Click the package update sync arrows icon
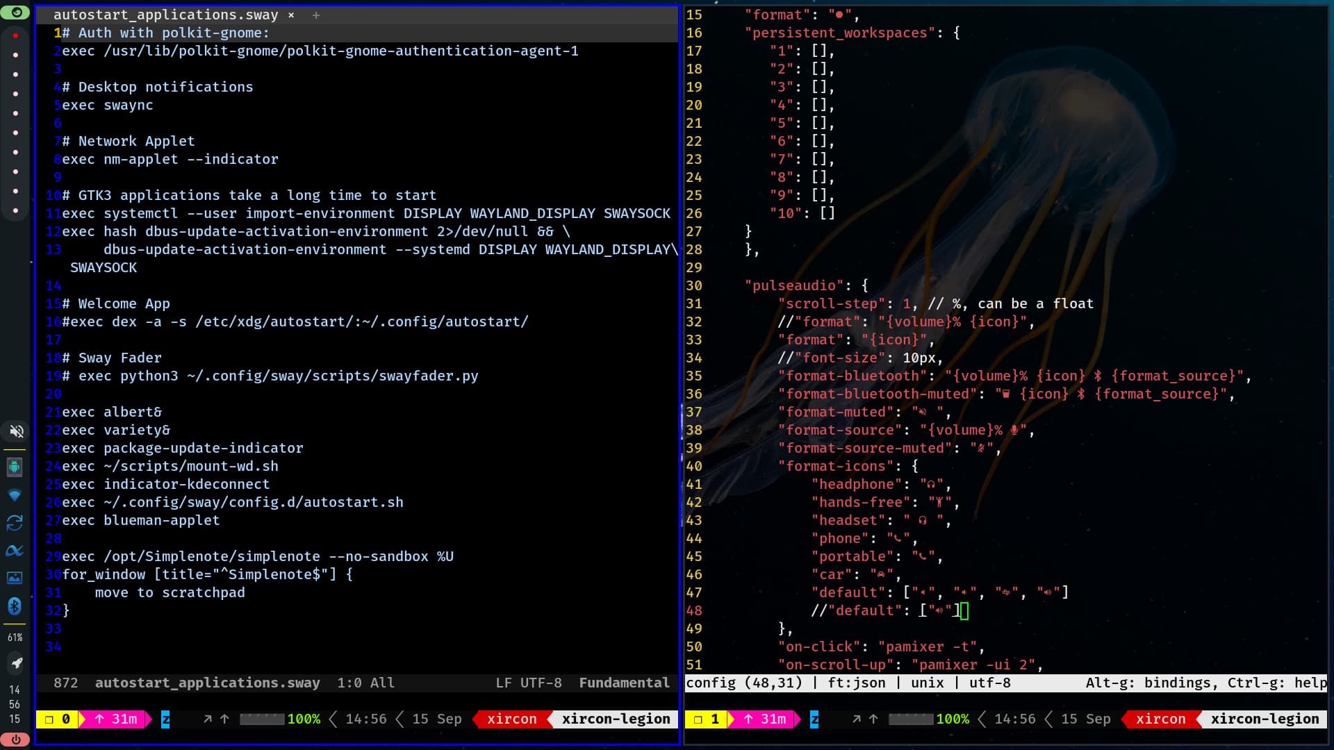Viewport: 1334px width, 750px height. coord(15,523)
